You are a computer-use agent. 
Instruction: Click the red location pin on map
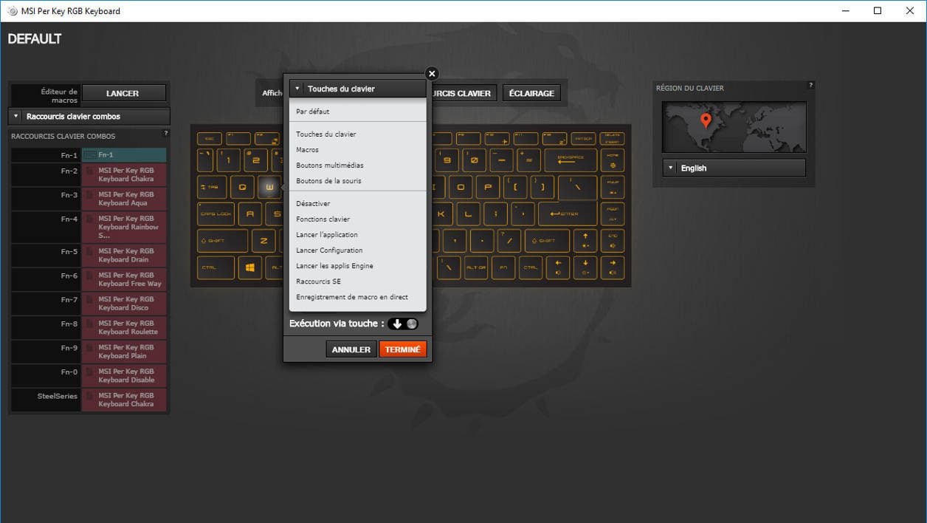[x=706, y=120]
